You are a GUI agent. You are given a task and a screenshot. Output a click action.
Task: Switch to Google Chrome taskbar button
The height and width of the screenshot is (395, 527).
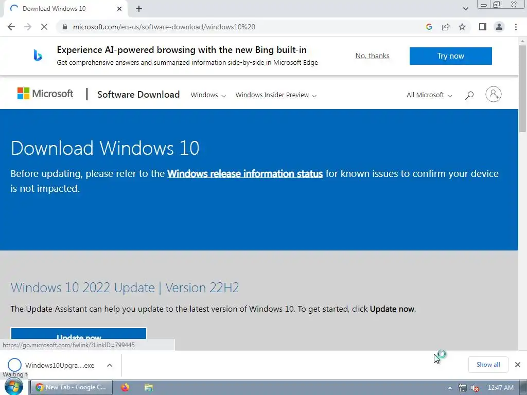(x=71, y=387)
